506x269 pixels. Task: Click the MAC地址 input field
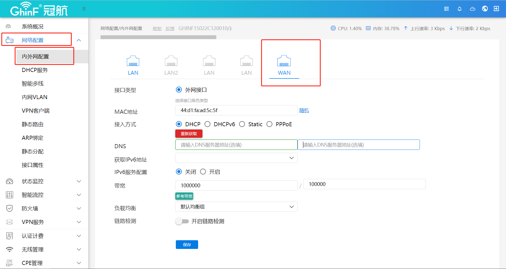coord(236,110)
